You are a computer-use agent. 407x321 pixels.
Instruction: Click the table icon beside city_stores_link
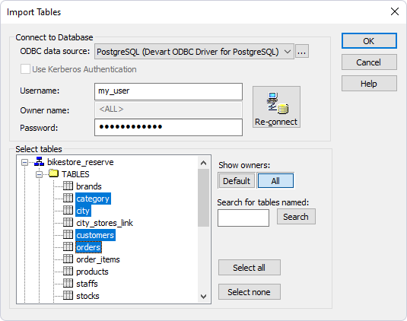click(68, 222)
